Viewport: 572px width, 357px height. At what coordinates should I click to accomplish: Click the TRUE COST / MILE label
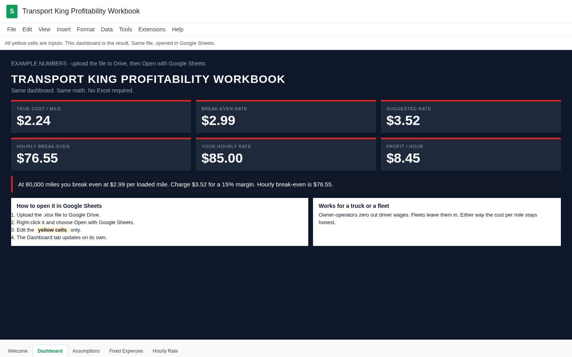[x=39, y=109]
